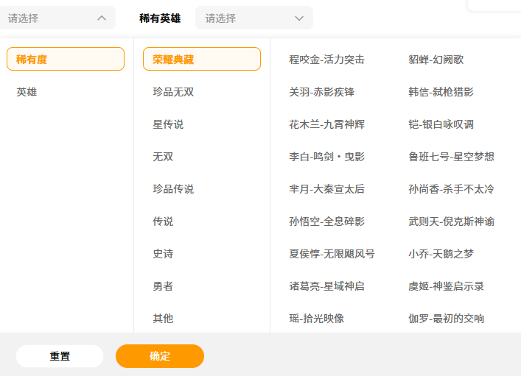
Task: Choose skin 貂蝉-幻阙歌
Action: pos(436,60)
